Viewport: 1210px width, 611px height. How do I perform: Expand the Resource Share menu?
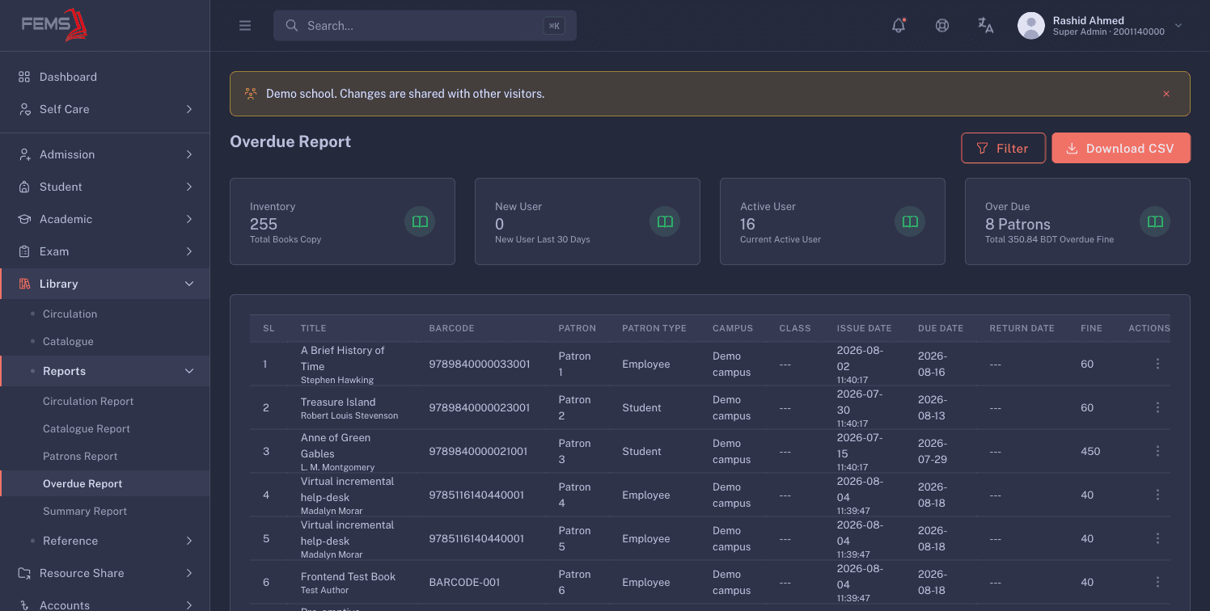105,573
